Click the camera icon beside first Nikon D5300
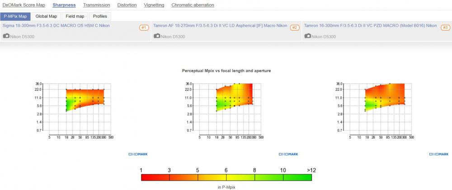This screenshot has width=452, height=190. coord(6,36)
